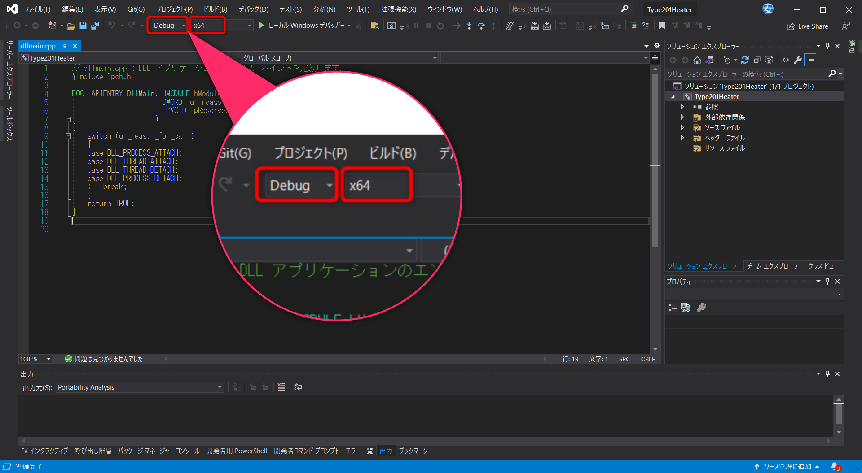Click Show All Files icon in Solution Explorer
The image size is (862, 473).
(769, 60)
